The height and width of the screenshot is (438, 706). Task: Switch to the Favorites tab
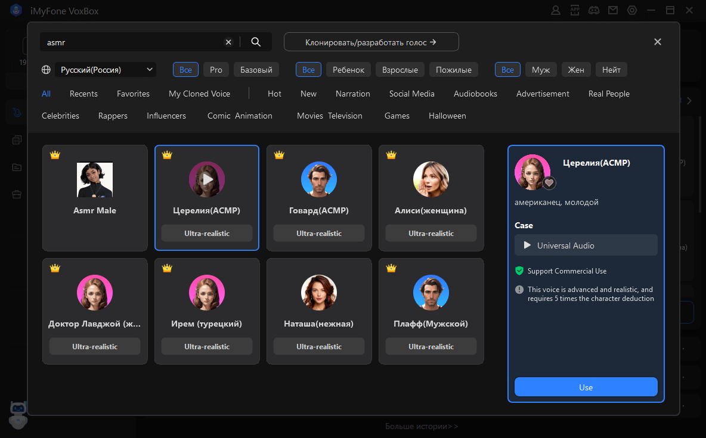[x=134, y=94]
